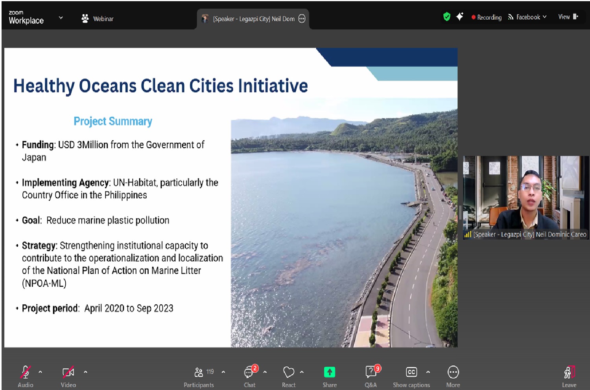Select the speaker Neil Dom tab
Image resolution: width=590 pixels, height=390 pixels.
[x=253, y=19]
